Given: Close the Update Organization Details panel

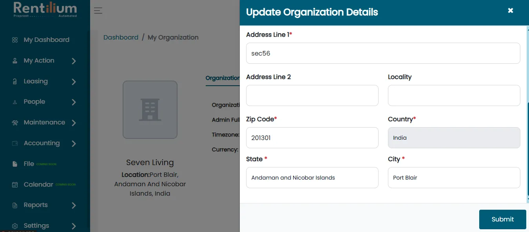Looking at the screenshot, I should pos(511,11).
